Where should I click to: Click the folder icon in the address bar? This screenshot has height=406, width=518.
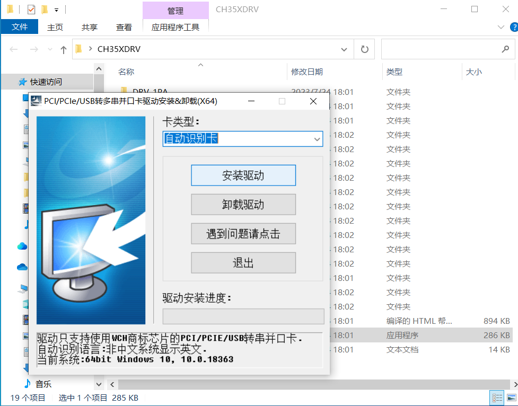pos(78,49)
